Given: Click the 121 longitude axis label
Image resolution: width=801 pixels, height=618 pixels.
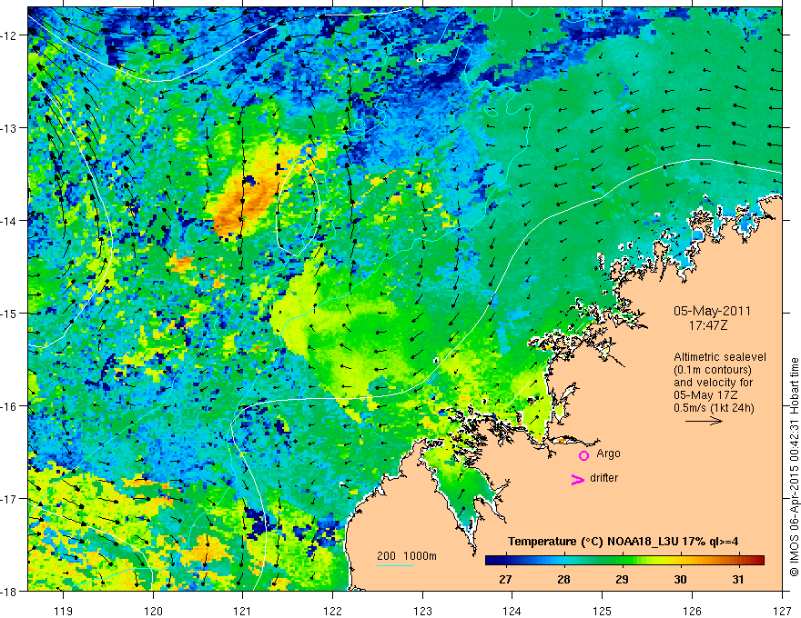Looking at the screenshot, I should click(x=243, y=611).
